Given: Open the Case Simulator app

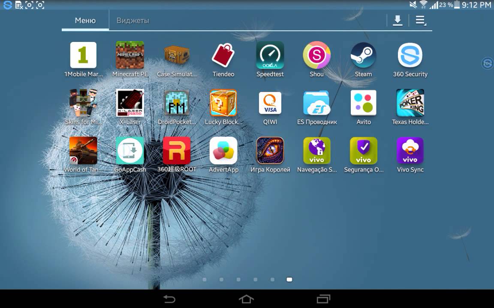Looking at the screenshot, I should (177, 55).
